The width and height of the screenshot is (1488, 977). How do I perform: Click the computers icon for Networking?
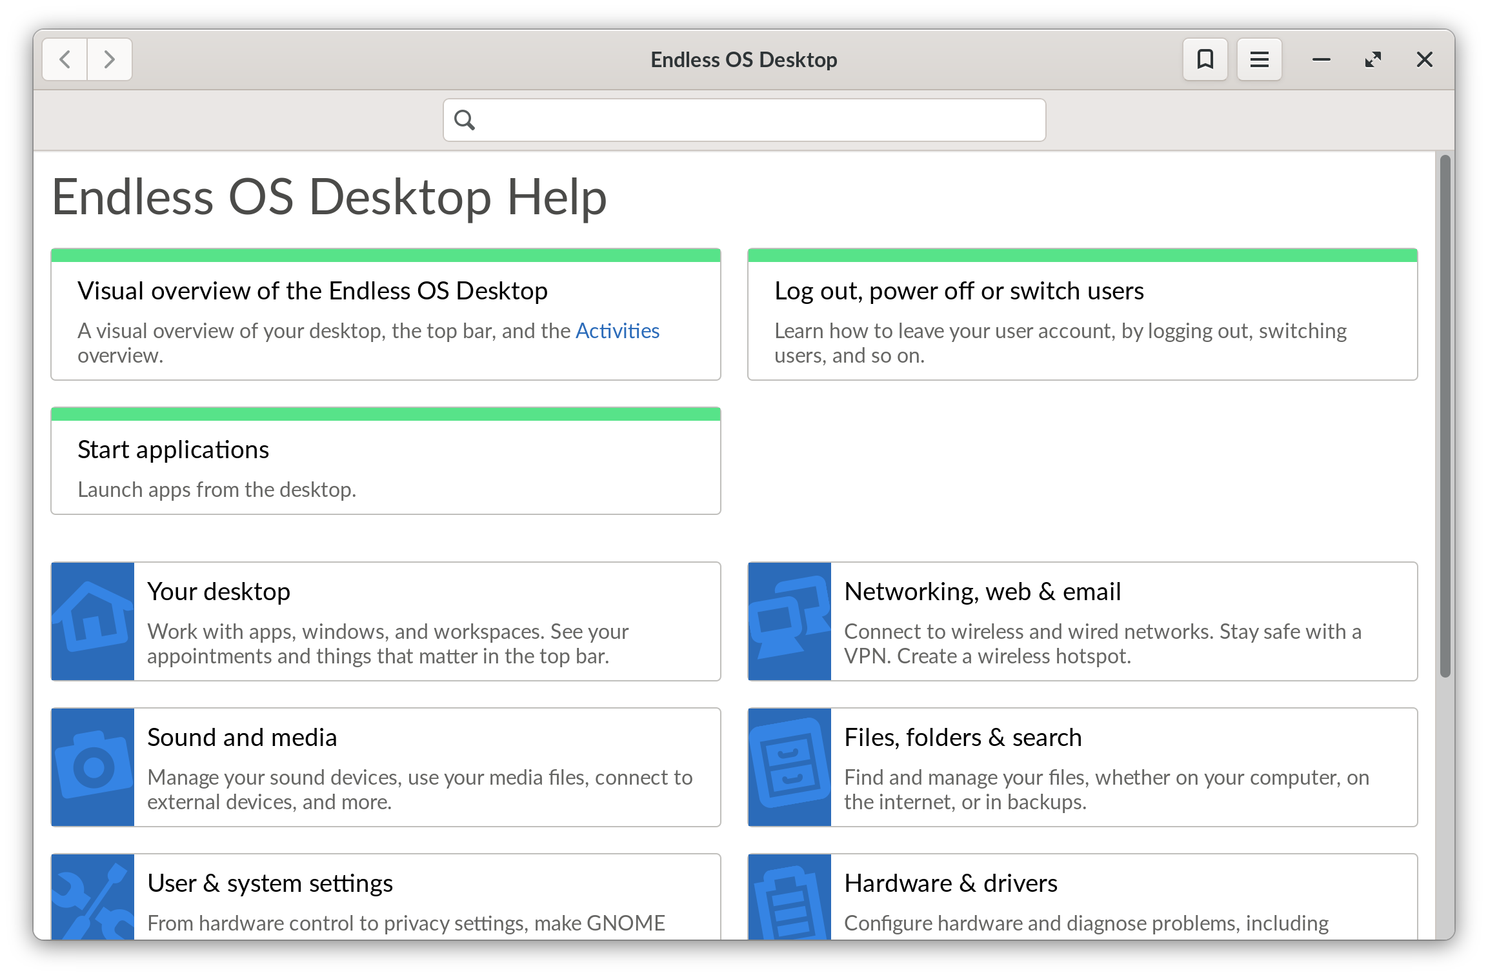coord(790,621)
